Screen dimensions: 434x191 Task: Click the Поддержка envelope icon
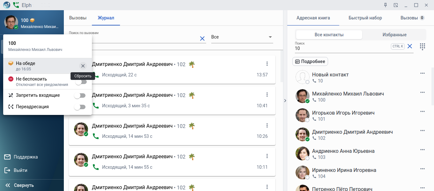7,157
